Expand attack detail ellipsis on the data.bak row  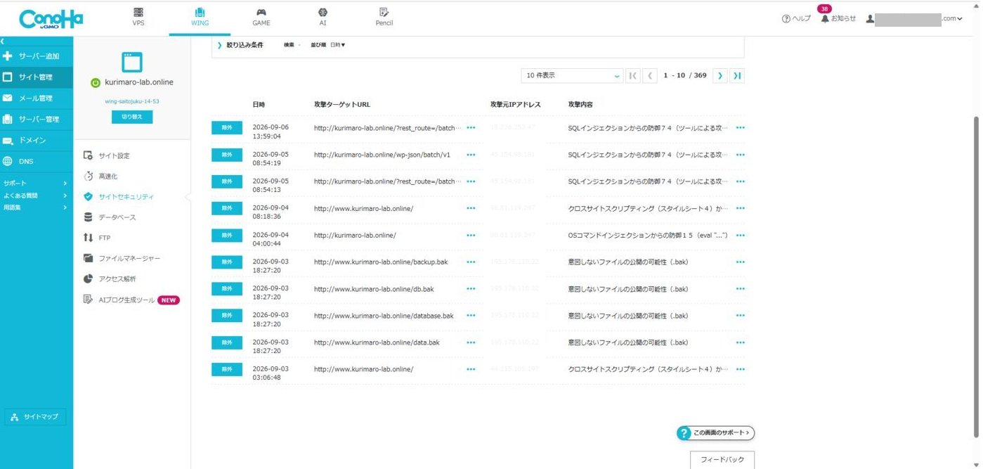tap(740, 342)
